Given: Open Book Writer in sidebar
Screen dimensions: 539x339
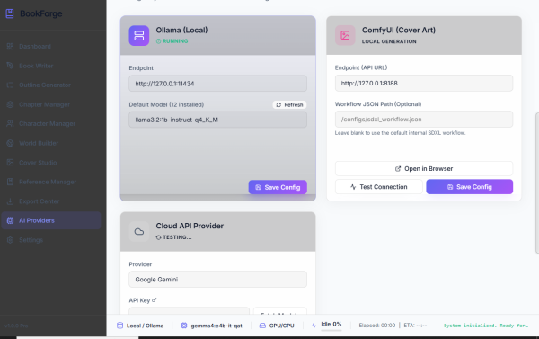Looking at the screenshot, I should click(x=51, y=66).
